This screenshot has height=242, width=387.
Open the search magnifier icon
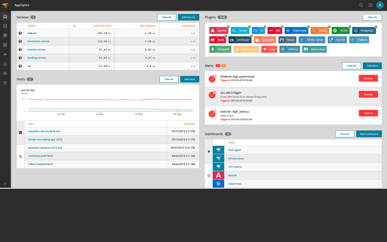click(x=361, y=5)
